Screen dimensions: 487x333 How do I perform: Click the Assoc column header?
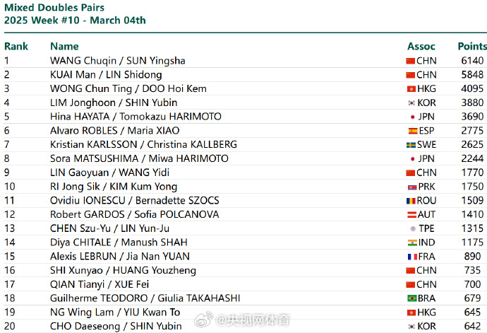pyautogui.click(x=421, y=46)
